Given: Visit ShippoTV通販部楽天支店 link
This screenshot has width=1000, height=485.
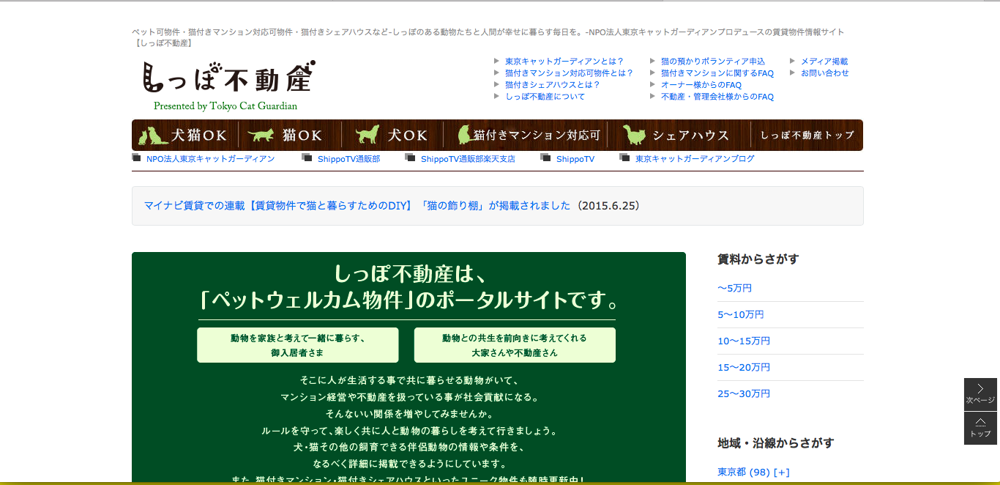Looking at the screenshot, I should (468, 159).
